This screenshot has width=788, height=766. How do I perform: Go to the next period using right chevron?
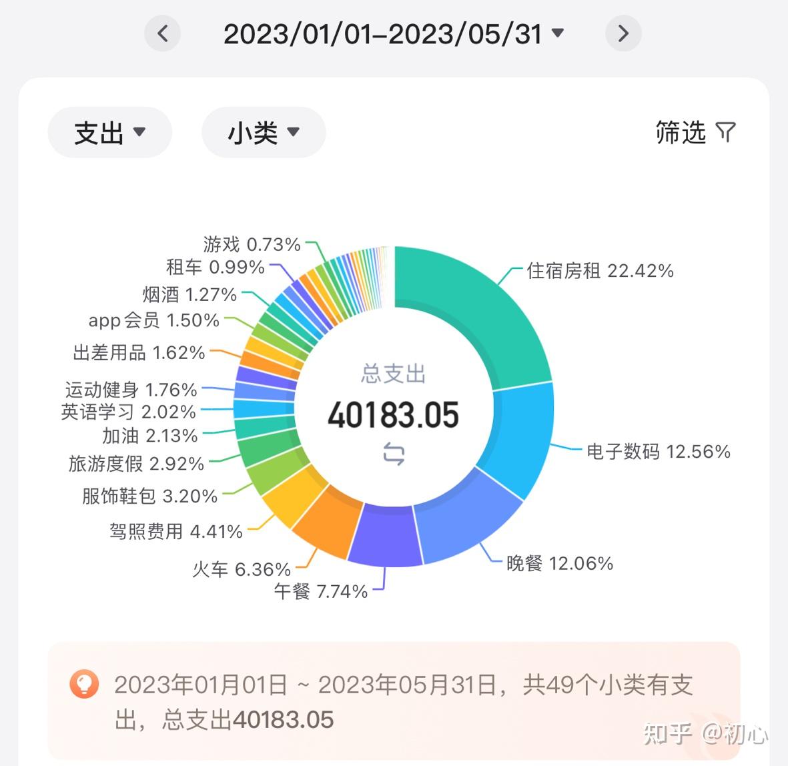tap(623, 33)
